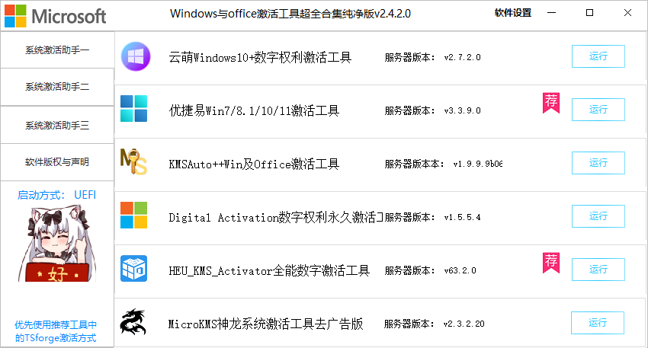Click the 荐 badge beside 优捷易 tool
This screenshot has height=348, width=648.
click(x=550, y=103)
